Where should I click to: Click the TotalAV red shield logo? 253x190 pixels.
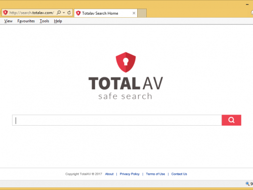coord(125,62)
